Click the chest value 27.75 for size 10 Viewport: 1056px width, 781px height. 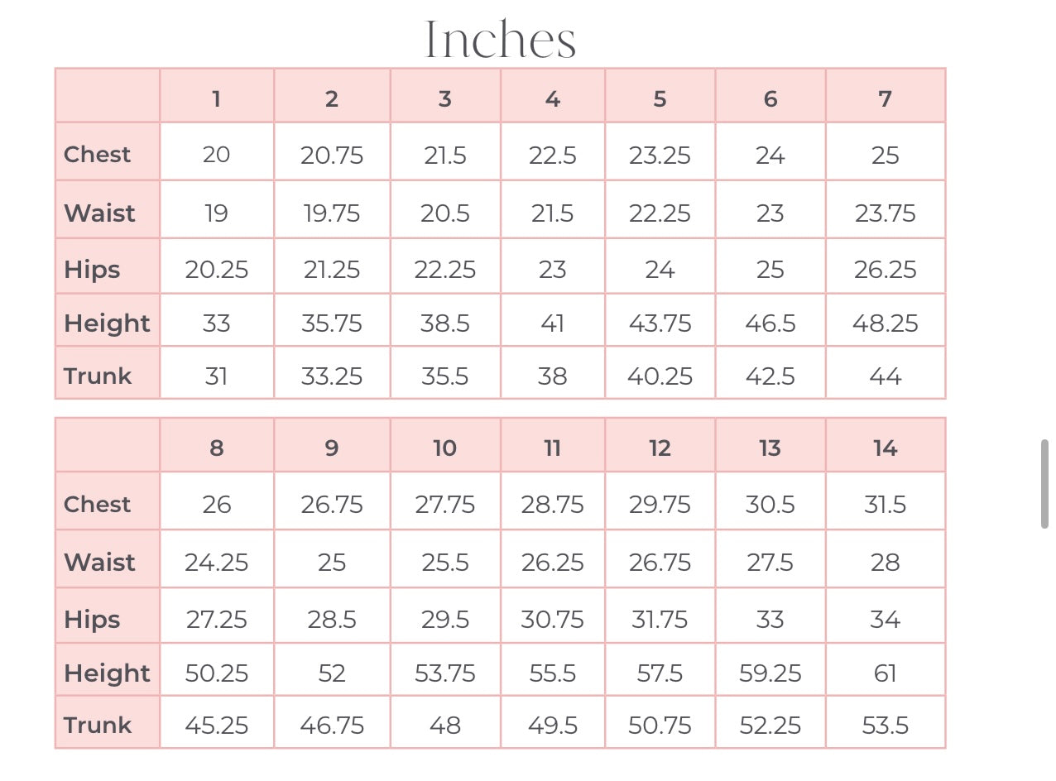pyautogui.click(x=444, y=505)
